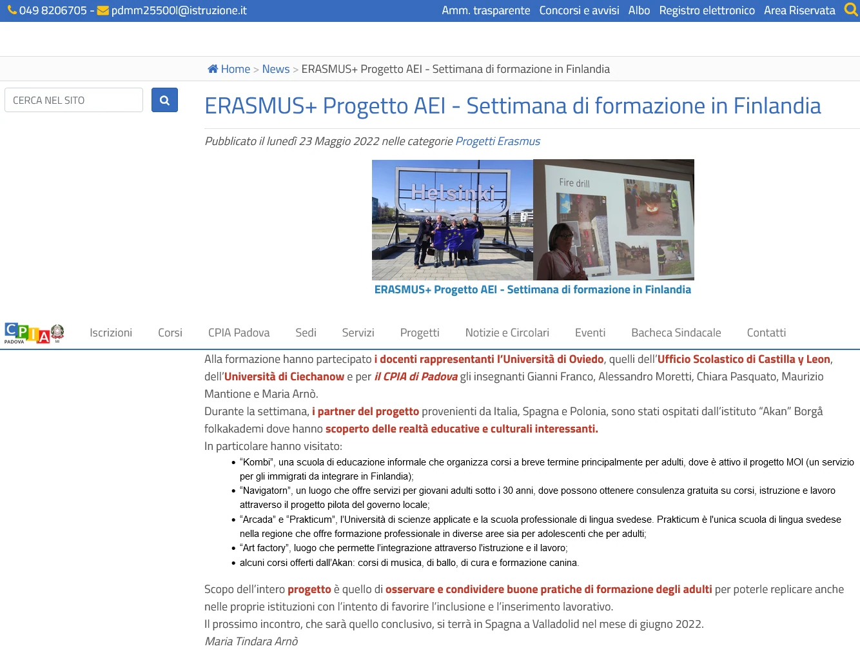Open Notizie e Circolari menu
This screenshot has width=860, height=662.
pyautogui.click(x=507, y=333)
